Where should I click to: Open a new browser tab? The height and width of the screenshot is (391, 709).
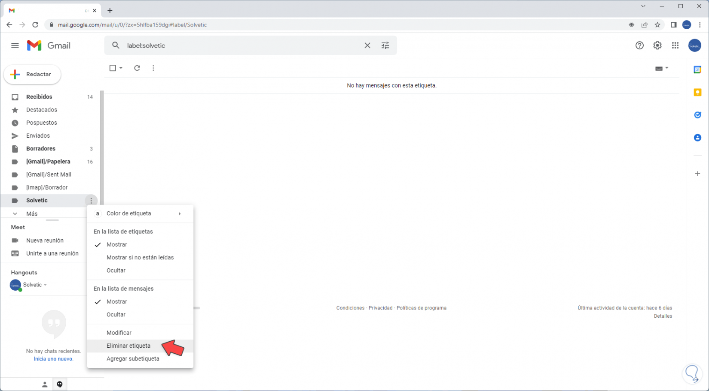coord(110,10)
